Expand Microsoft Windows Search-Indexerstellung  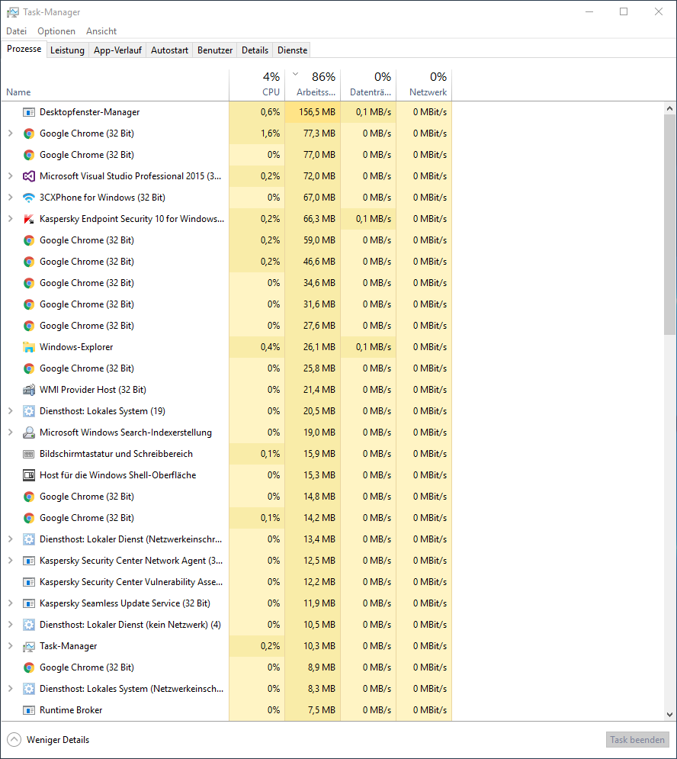10,432
